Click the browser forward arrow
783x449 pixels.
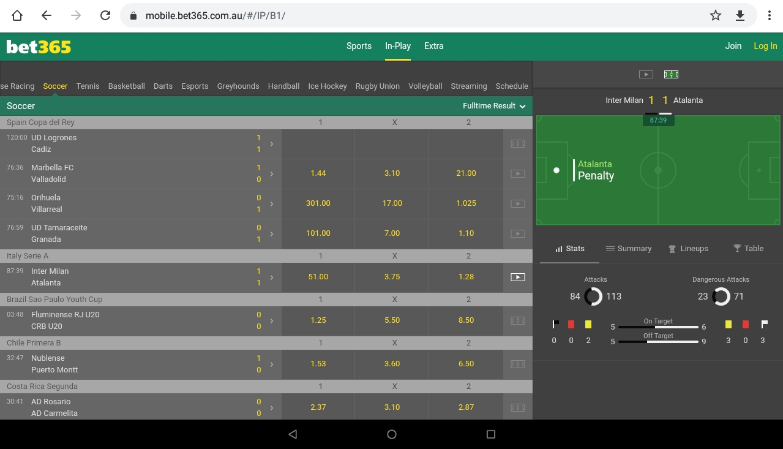(x=76, y=16)
